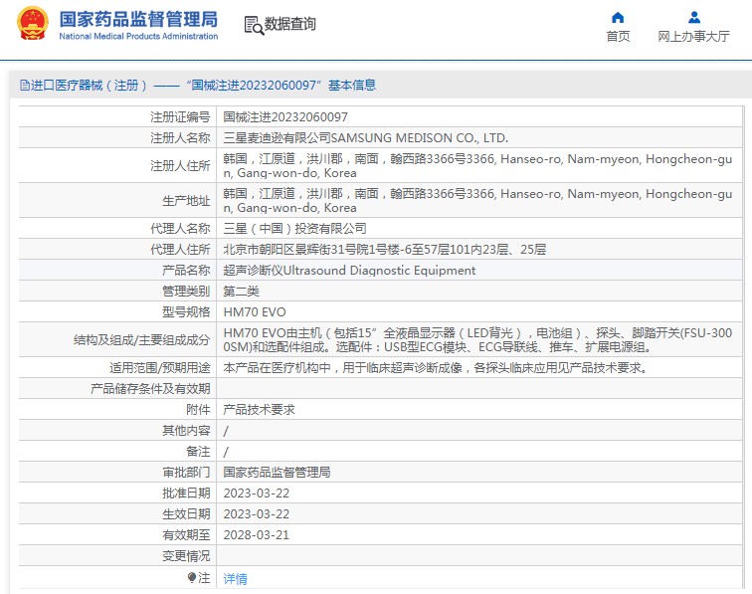Select the 有效期至 date 2028-03-21

(x=256, y=534)
